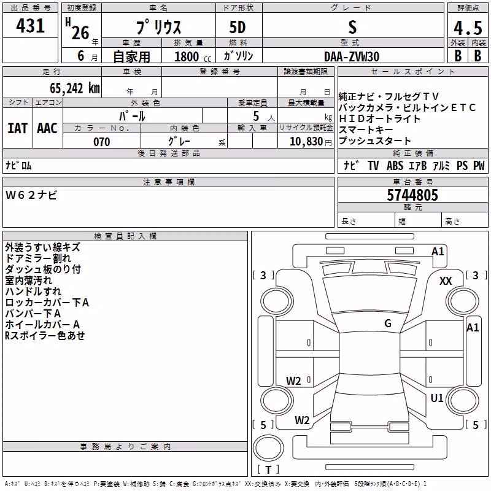Click the アルミ equipment label
The width and height of the screenshot is (491, 491).
441,165
